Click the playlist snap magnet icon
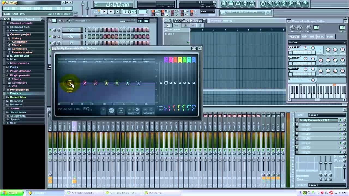This screenshot has height=196, width=349. [x=170, y=21]
